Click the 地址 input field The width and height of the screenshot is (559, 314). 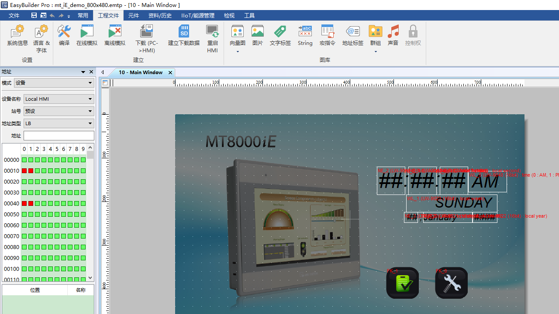(59, 136)
